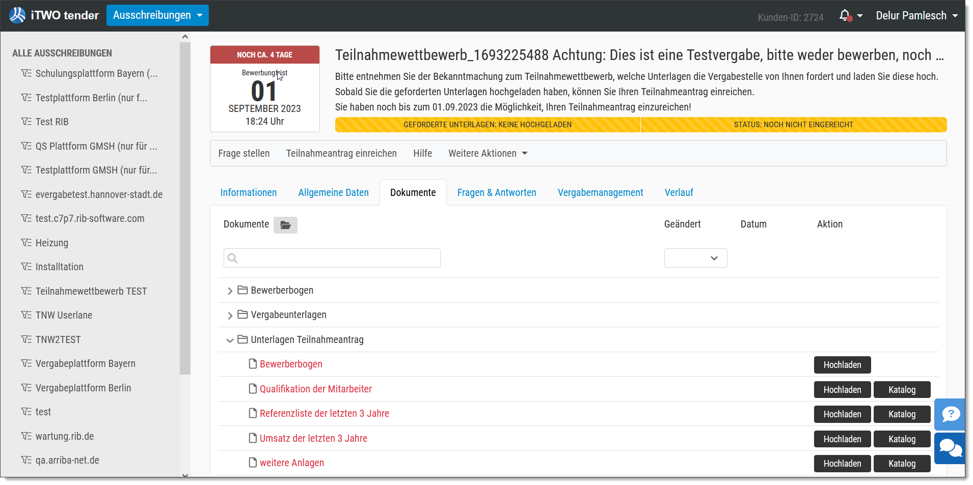The width and height of the screenshot is (973, 485).
Task: Click Katalog for Qualifikation der Mitarbeiter
Action: pos(902,390)
